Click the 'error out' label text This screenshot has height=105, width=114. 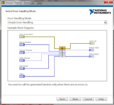pyautogui.click(x=93, y=41)
